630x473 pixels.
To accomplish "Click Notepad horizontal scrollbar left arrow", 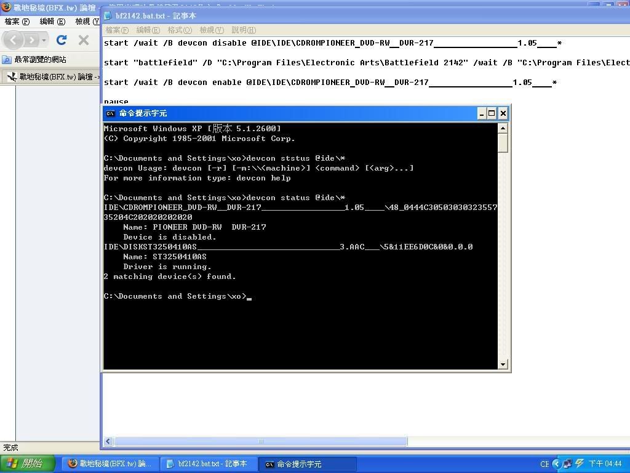I will [x=108, y=441].
